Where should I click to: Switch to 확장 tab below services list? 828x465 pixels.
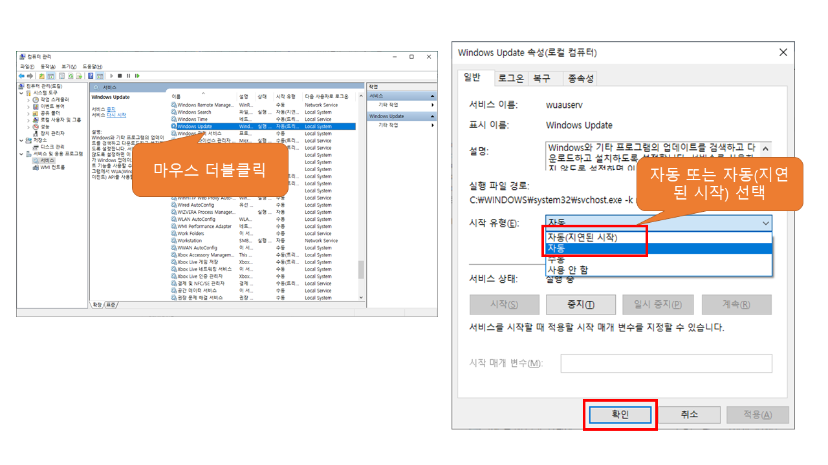point(98,305)
